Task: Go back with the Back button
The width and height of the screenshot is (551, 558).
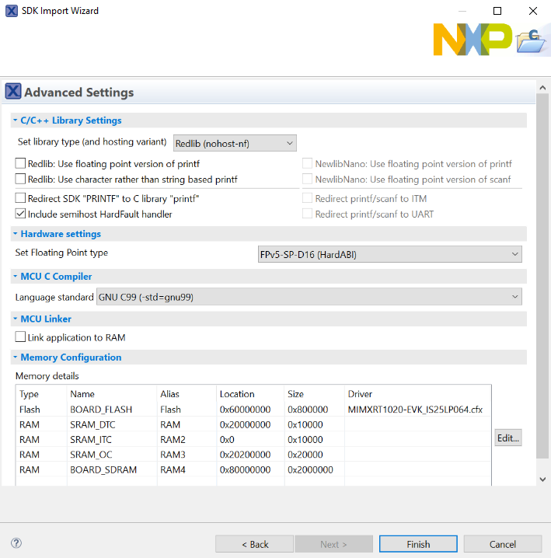Action: click(x=254, y=544)
